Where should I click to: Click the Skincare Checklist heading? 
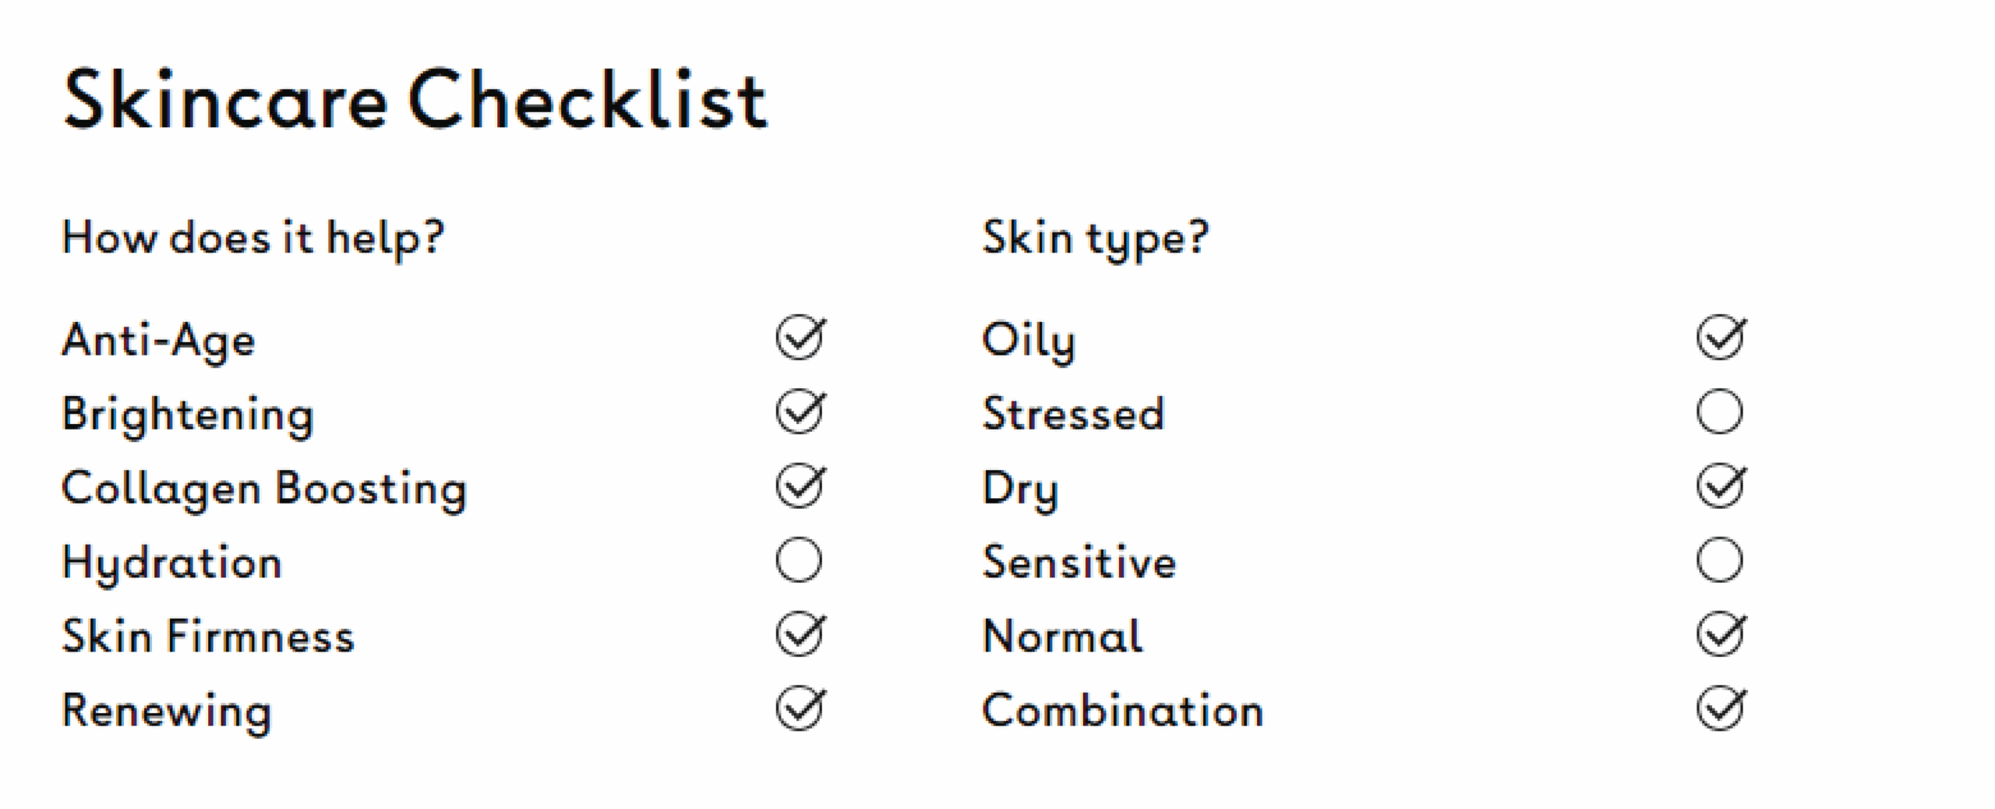tap(415, 100)
